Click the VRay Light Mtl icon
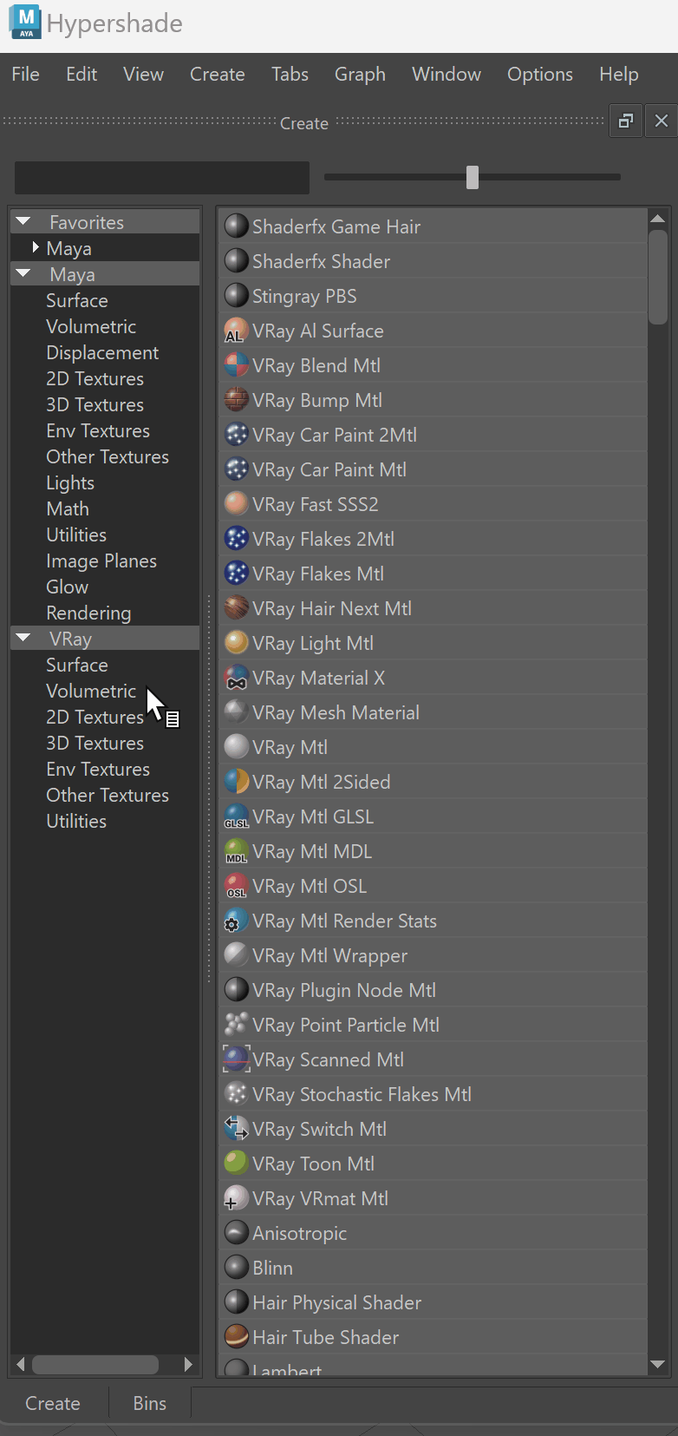The height and width of the screenshot is (1436, 678). click(x=237, y=643)
